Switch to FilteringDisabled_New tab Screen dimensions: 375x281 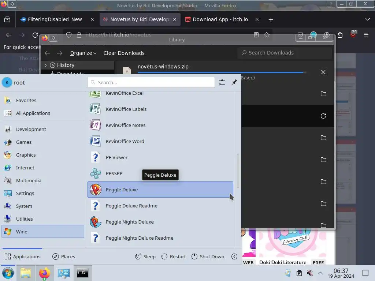click(x=57, y=20)
